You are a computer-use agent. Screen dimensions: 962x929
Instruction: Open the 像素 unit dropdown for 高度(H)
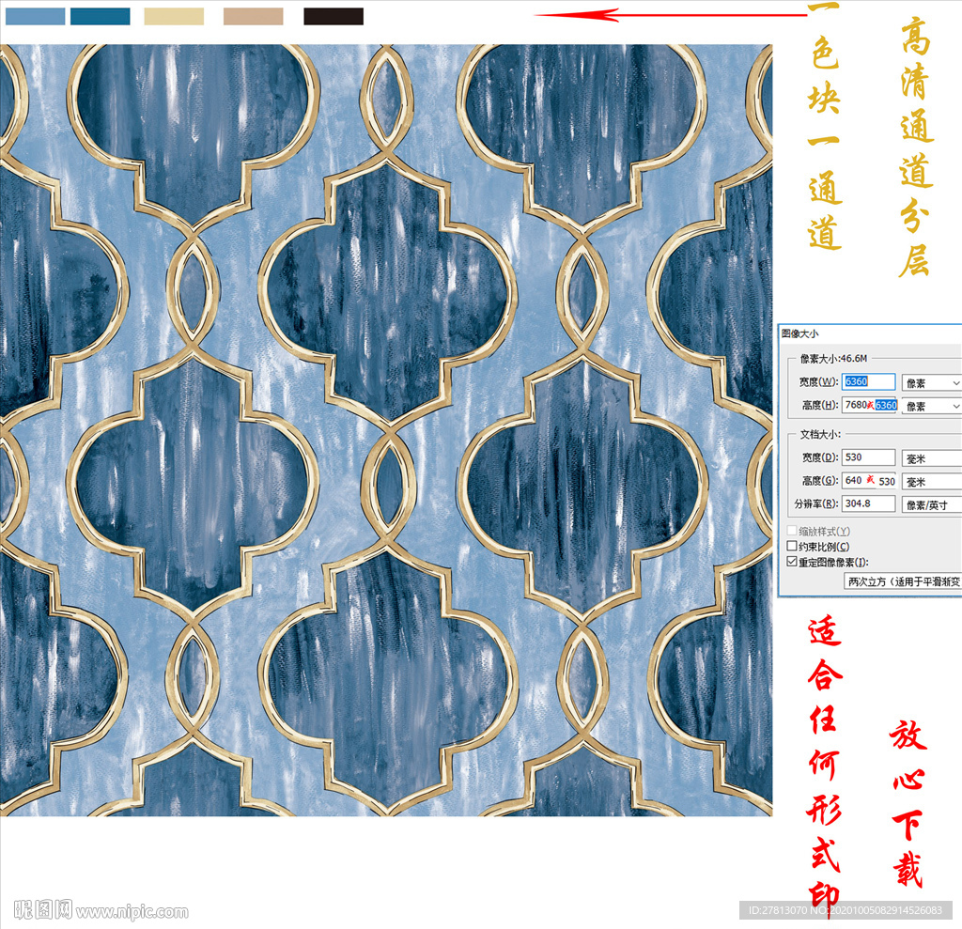pos(931,406)
